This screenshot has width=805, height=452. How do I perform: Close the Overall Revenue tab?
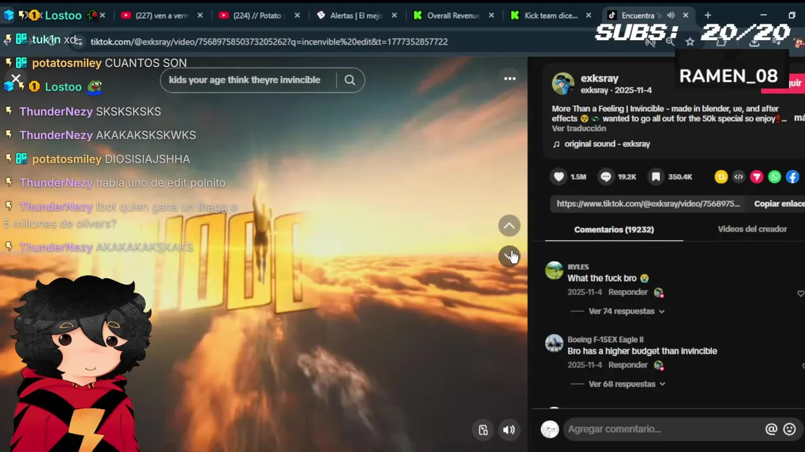[x=491, y=16]
